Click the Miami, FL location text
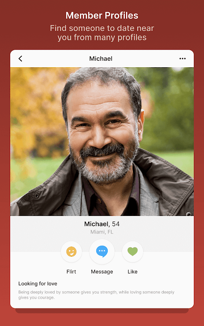Viewport: 204px width, 326px height. (102, 232)
